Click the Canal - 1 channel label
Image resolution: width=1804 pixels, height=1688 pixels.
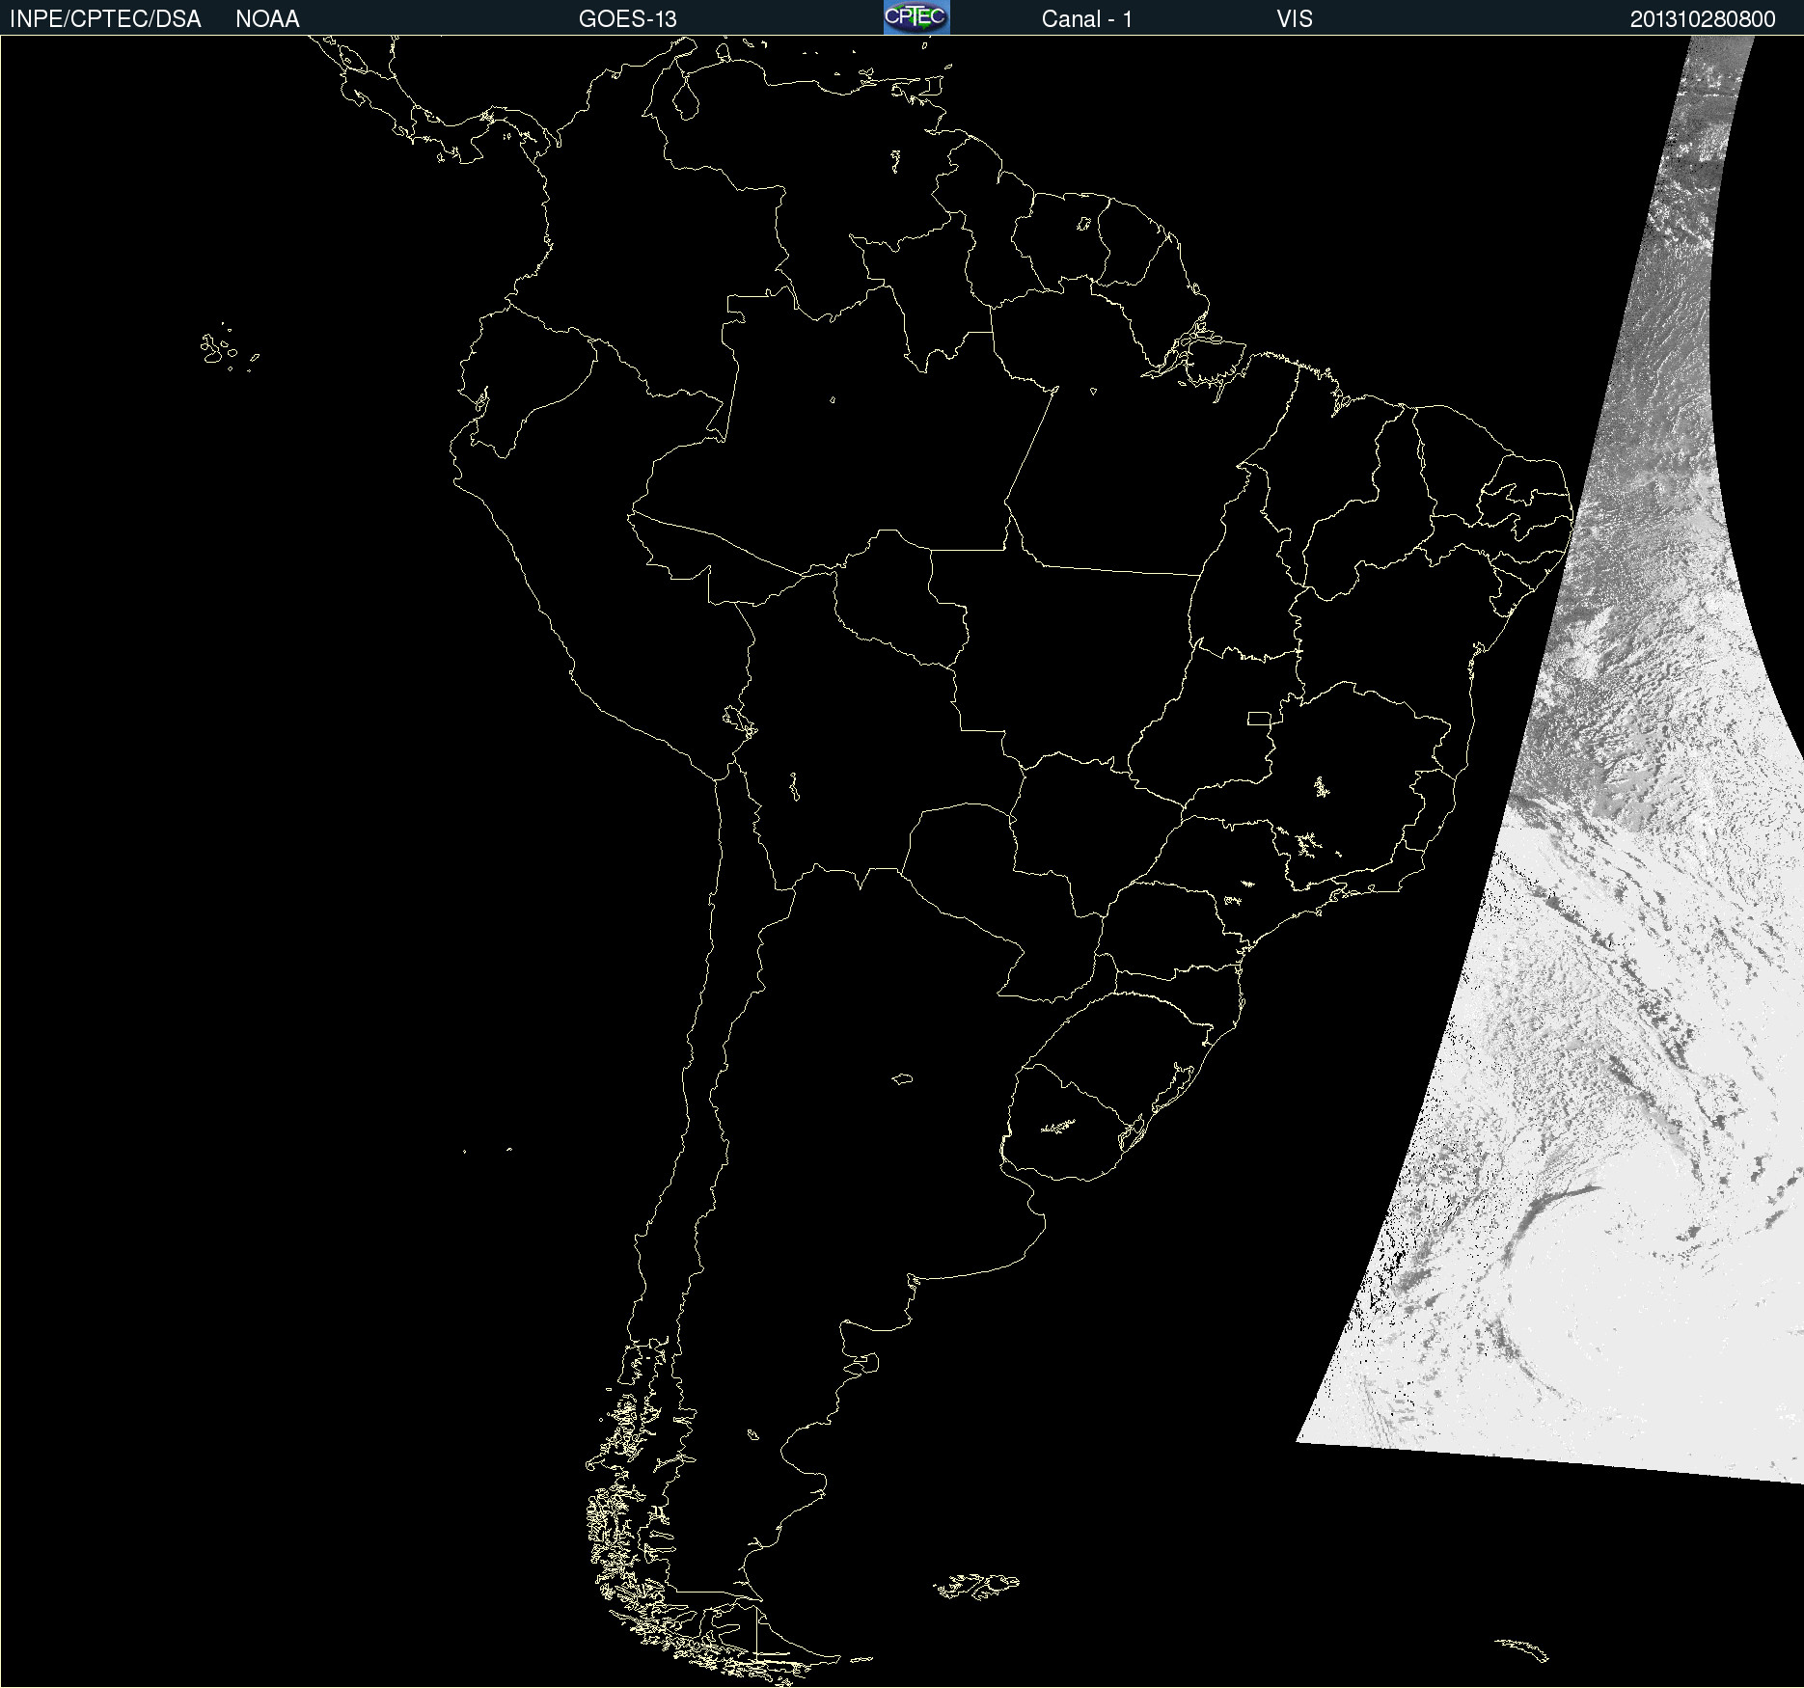click(1086, 19)
